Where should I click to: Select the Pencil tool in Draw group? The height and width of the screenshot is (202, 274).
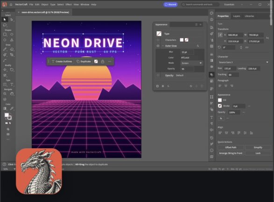pyautogui.click(x=5, y=49)
